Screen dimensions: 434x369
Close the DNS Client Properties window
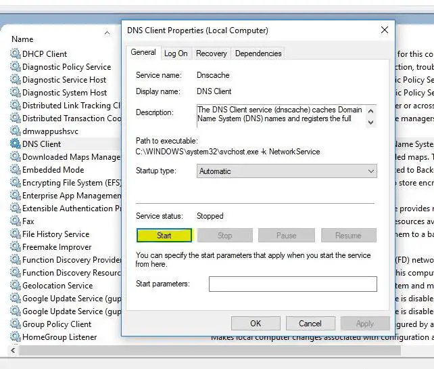click(385, 30)
